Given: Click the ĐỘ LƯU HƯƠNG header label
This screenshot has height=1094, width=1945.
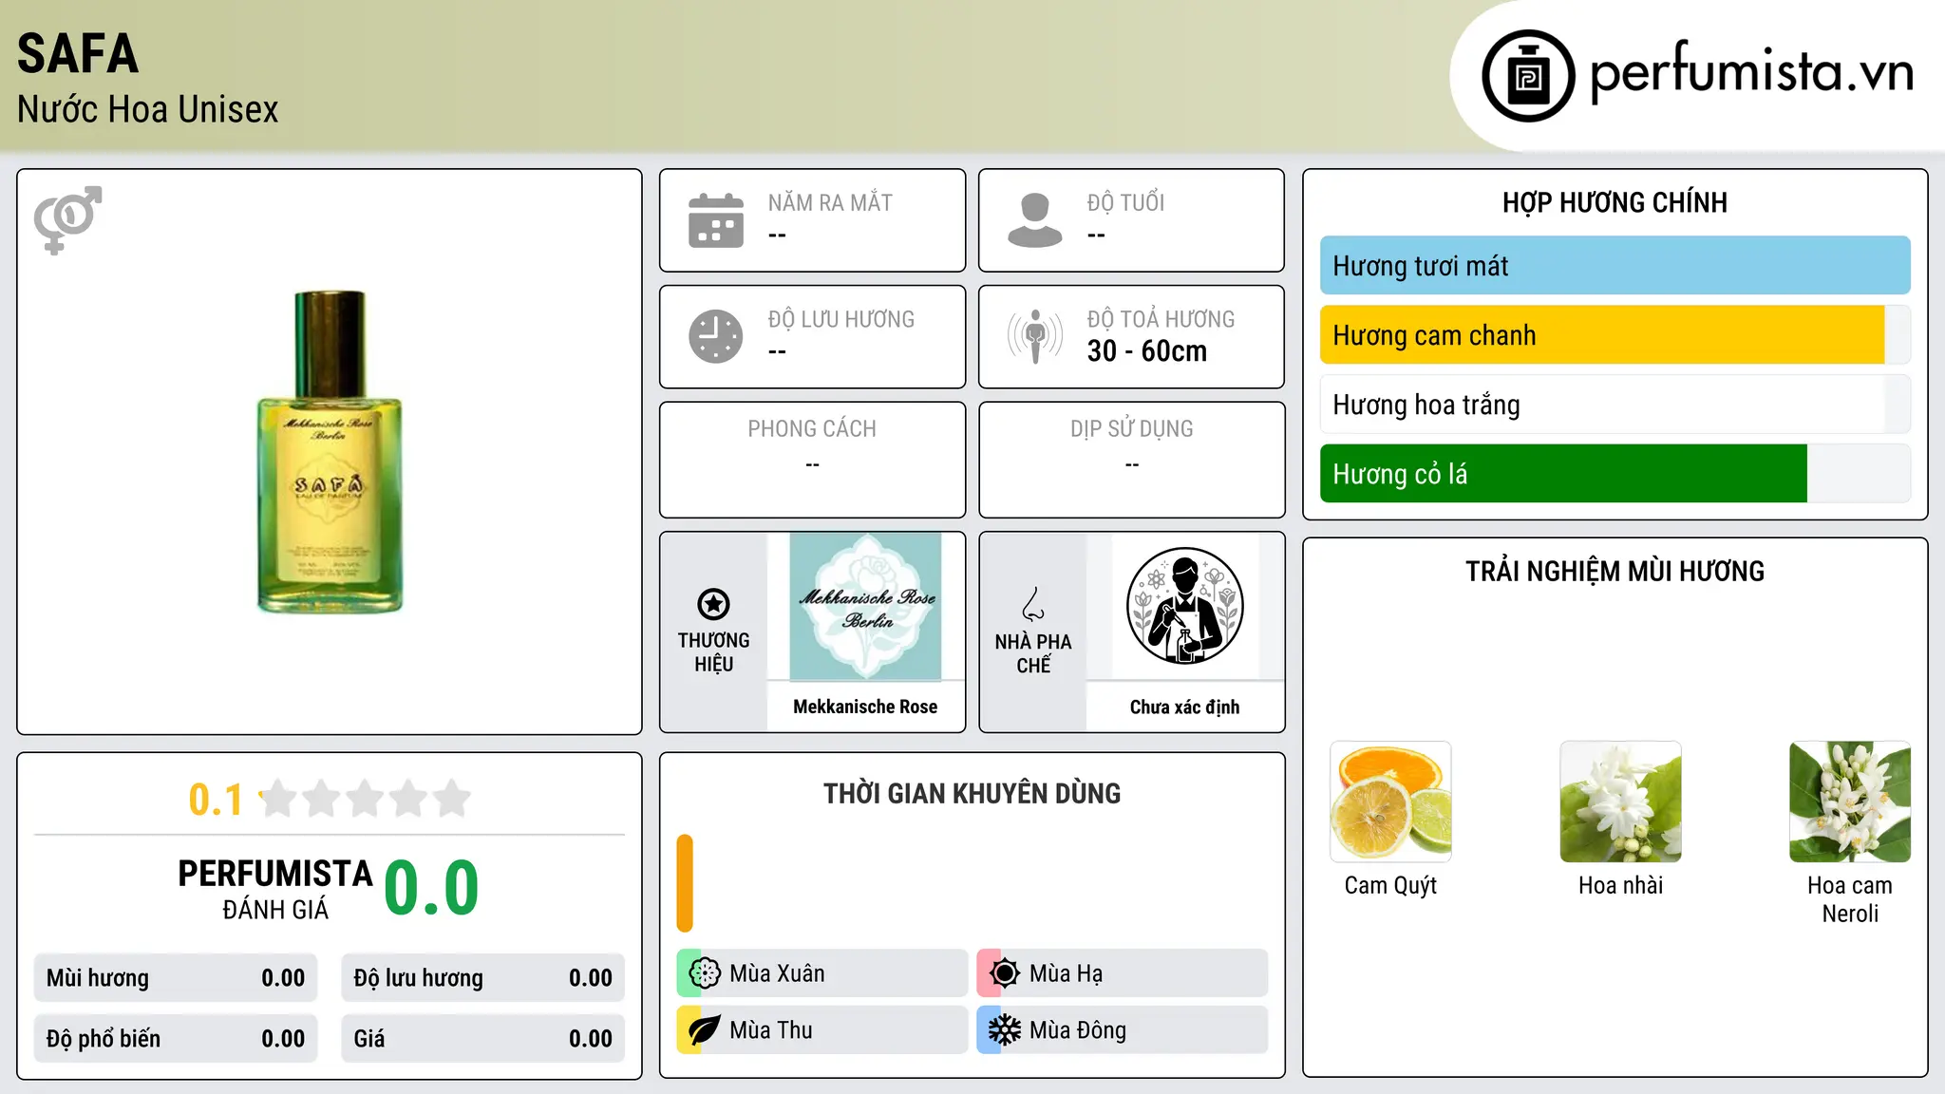Looking at the screenshot, I should 841,319.
